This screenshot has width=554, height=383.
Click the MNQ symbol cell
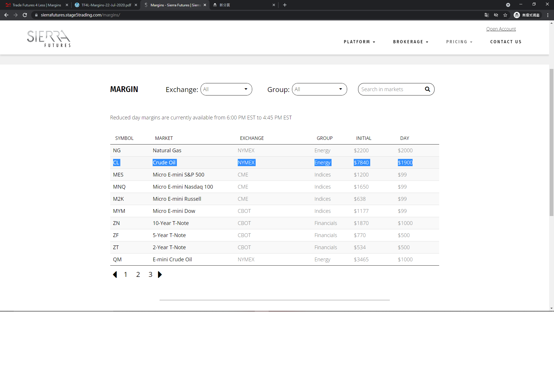pyautogui.click(x=119, y=187)
